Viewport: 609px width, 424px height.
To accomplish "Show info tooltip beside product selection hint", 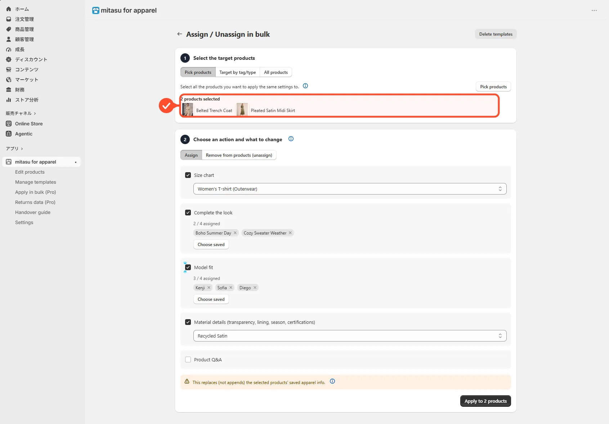I will point(305,86).
